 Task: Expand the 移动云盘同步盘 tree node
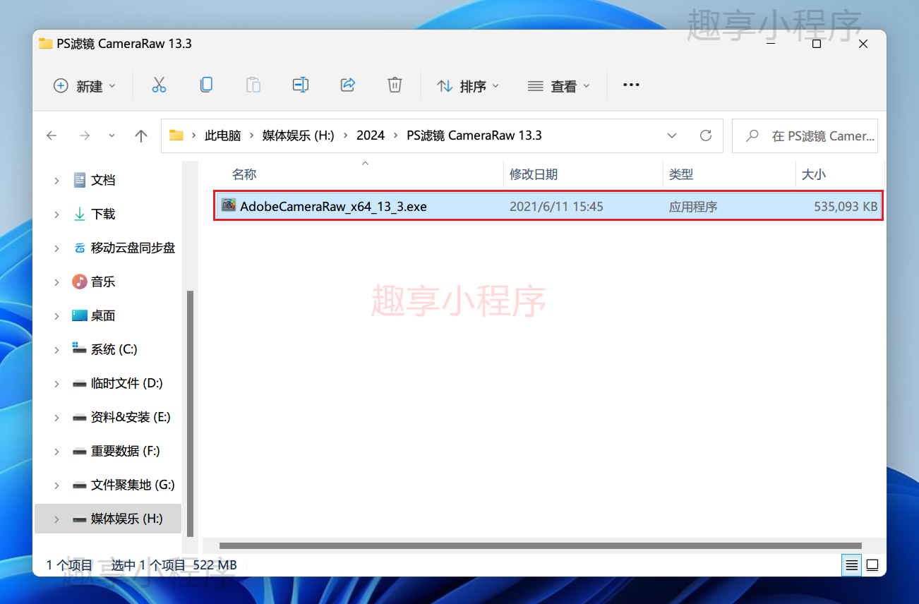[56, 248]
